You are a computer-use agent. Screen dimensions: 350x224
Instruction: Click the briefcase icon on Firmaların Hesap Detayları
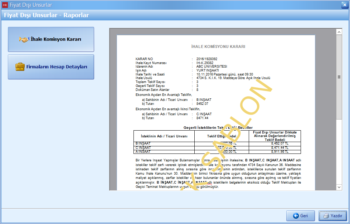20,67
